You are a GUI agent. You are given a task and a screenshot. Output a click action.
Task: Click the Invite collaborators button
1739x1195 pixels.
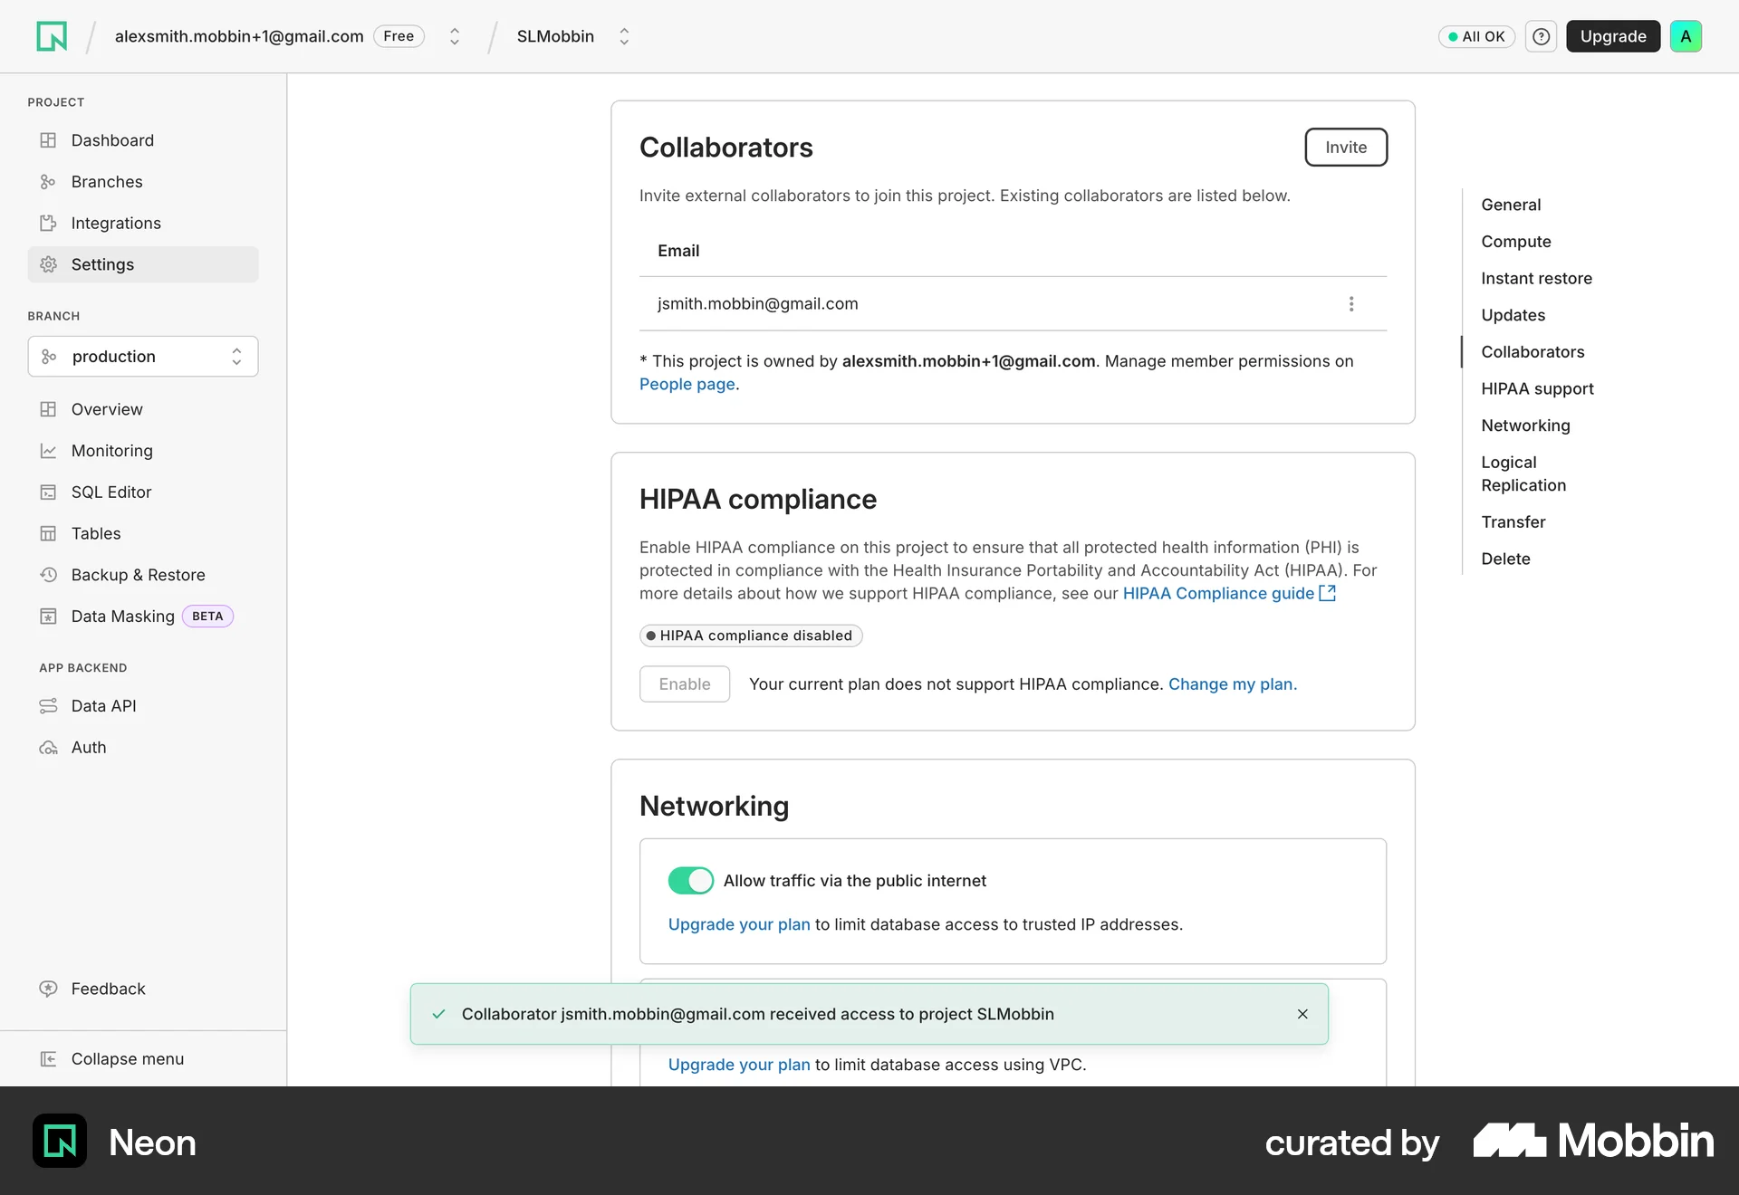point(1346,147)
